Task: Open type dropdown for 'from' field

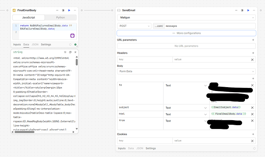Action: click(x=186, y=121)
